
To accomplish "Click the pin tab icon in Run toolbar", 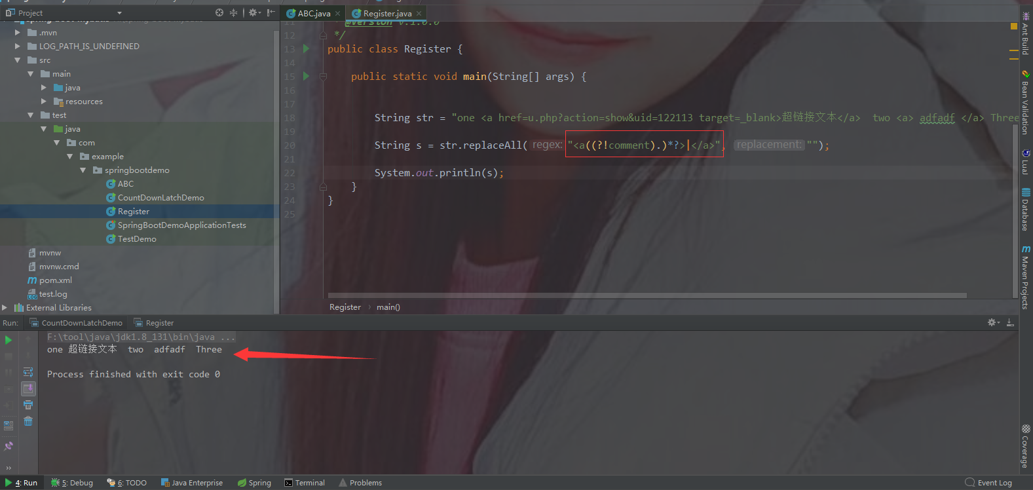I will [x=9, y=446].
